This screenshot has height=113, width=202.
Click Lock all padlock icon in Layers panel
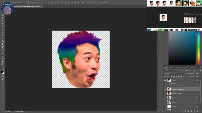[181, 77]
